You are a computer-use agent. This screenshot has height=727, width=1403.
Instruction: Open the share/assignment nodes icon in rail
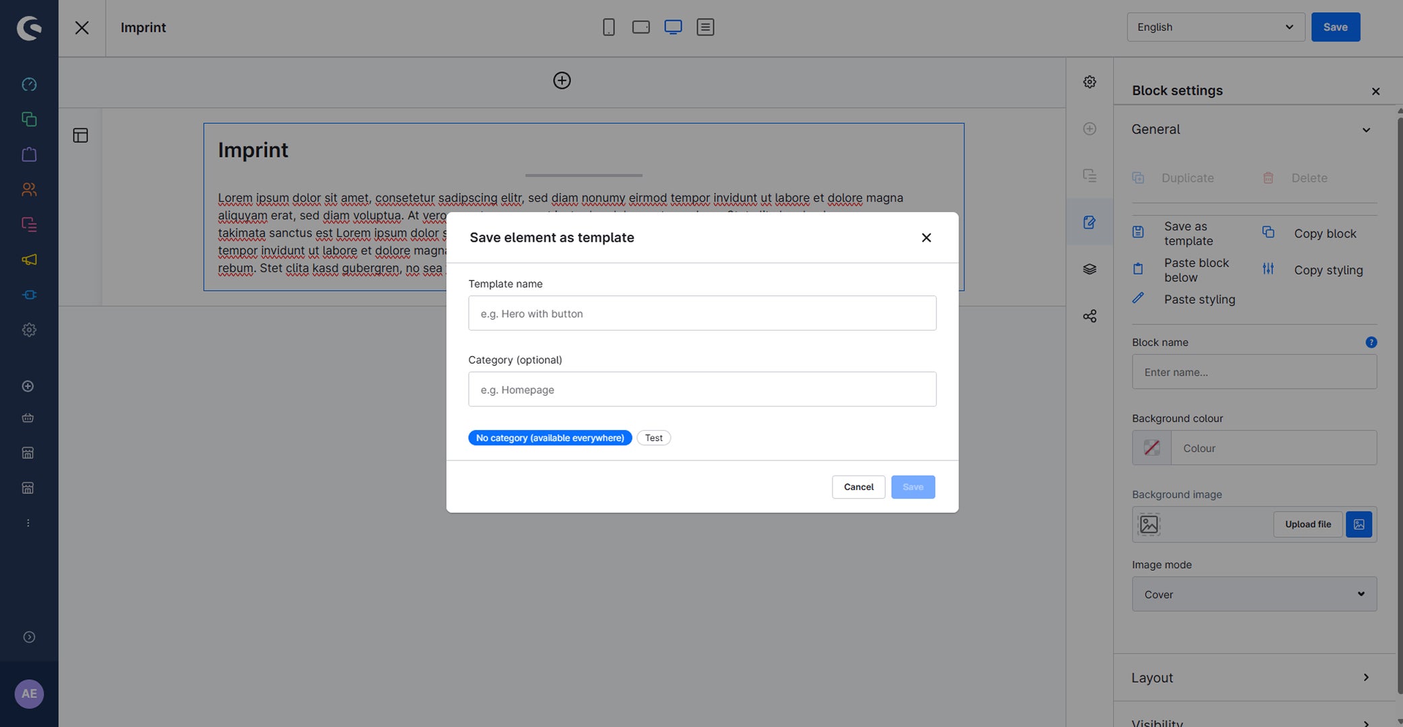point(1090,316)
